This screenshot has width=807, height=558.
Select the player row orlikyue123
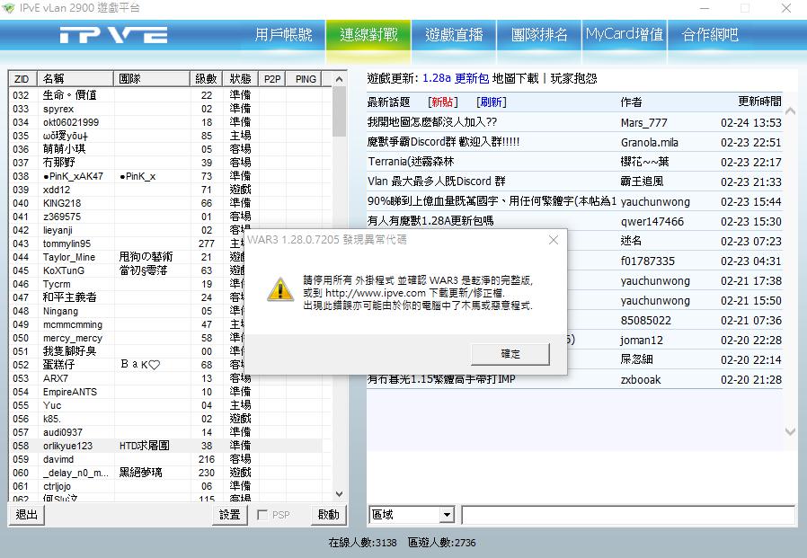tap(165, 446)
